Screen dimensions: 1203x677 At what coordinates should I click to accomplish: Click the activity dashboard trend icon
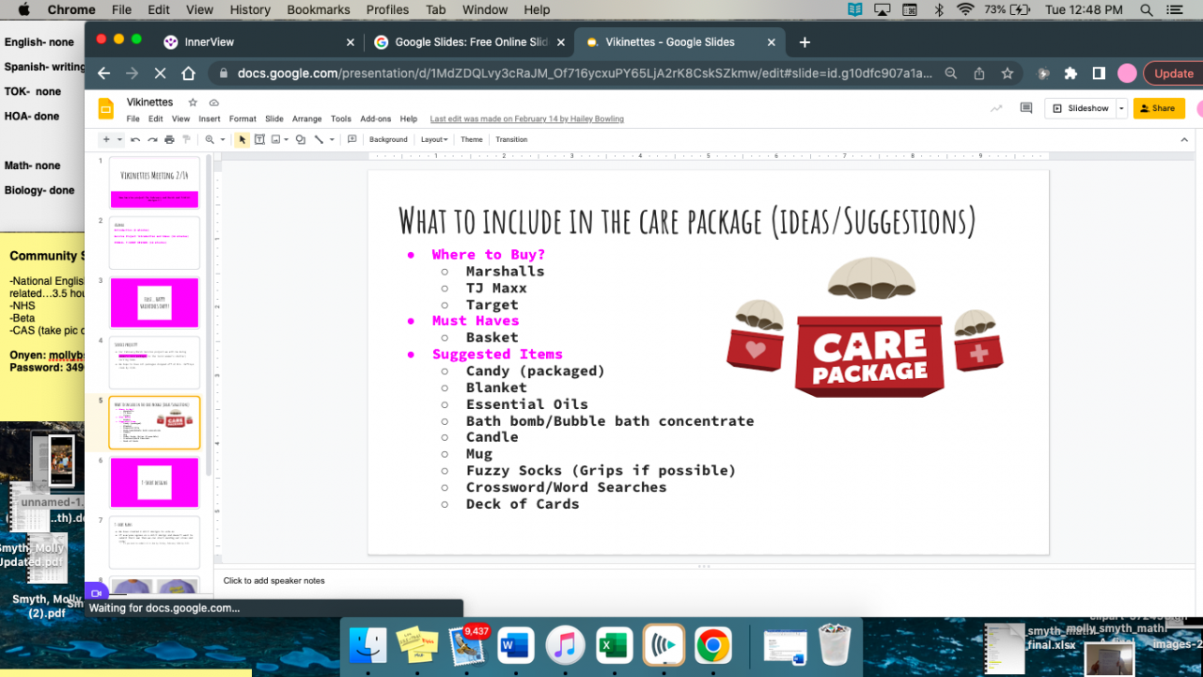pos(996,108)
